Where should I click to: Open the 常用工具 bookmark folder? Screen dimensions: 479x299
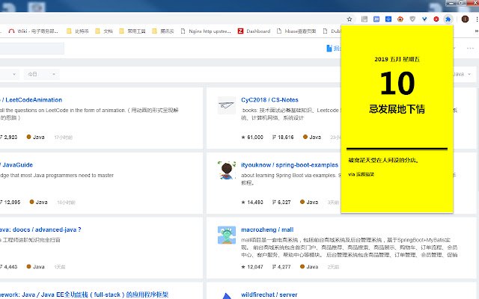pyautogui.click(x=132, y=31)
